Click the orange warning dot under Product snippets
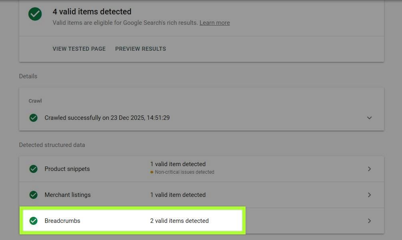This screenshot has width=402, height=240. pyautogui.click(x=152, y=172)
